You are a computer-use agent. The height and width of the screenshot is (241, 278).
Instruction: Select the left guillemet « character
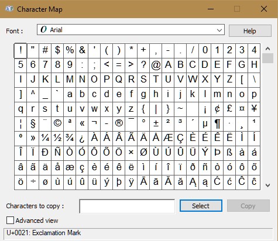coord(82,124)
